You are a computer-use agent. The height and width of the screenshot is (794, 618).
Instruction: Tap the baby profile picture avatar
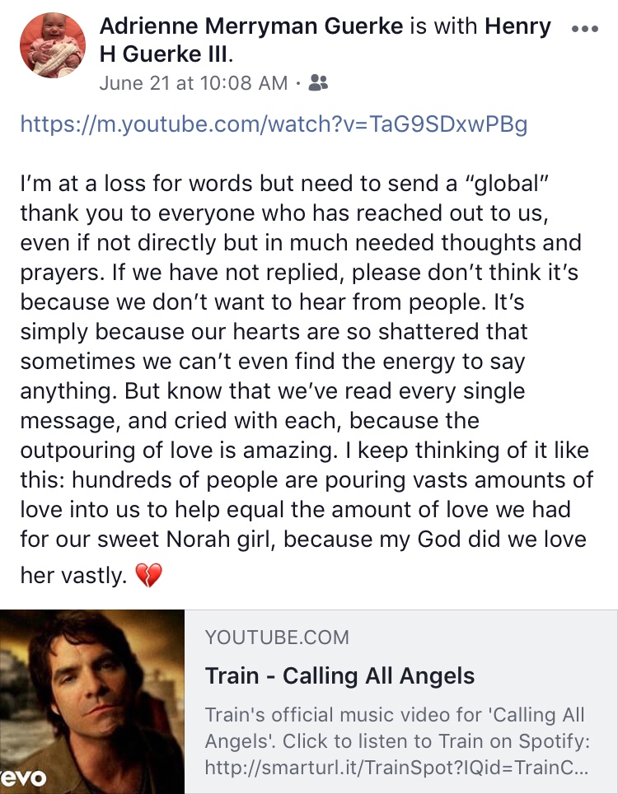(51, 45)
